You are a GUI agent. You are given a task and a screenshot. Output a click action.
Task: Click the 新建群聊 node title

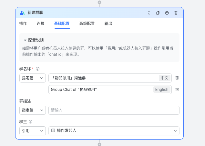point(35,13)
